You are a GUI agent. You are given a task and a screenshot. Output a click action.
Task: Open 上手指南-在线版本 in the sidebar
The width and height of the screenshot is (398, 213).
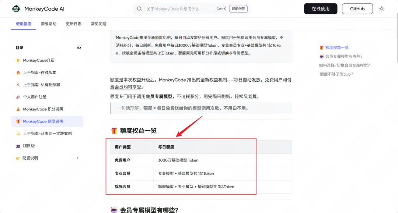(47, 72)
